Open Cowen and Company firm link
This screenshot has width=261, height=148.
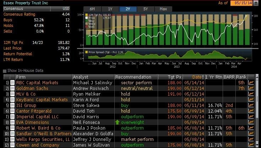(x=38, y=145)
